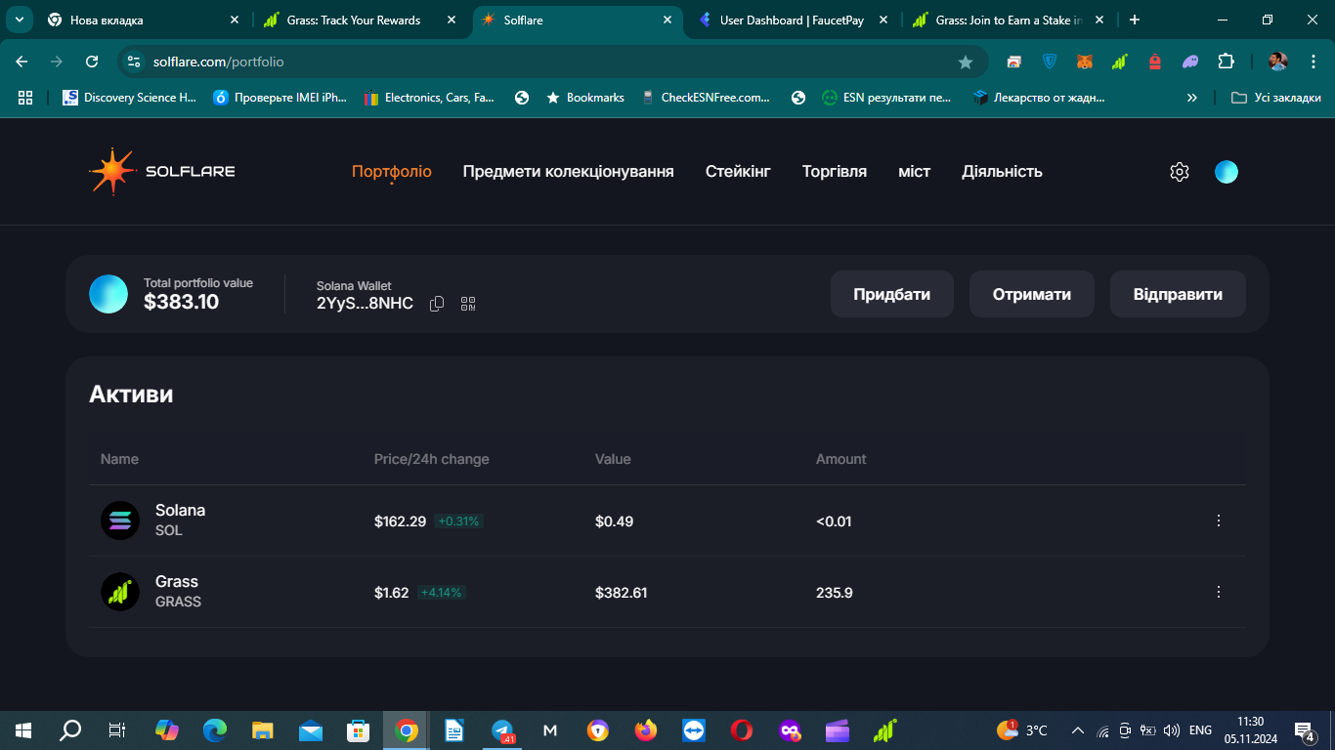Click the $382.61 Grass value
Screen dimensions: 1335x750
tap(622, 593)
